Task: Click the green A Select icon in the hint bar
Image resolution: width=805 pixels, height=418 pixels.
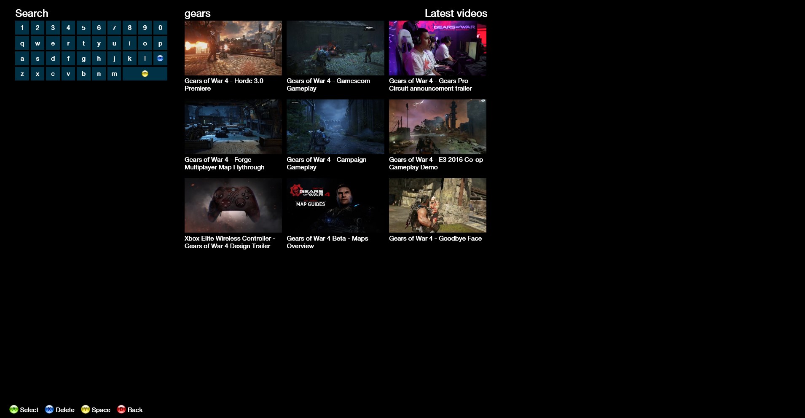Action: [14, 410]
